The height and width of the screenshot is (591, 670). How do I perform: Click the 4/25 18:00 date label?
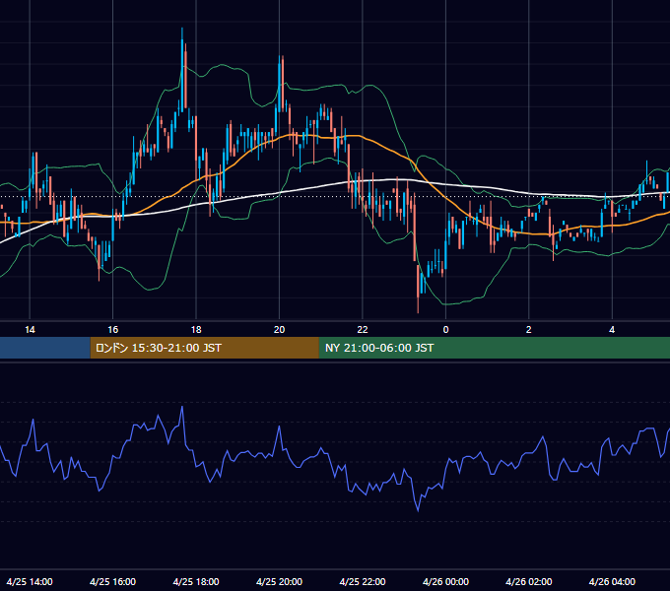point(196,581)
